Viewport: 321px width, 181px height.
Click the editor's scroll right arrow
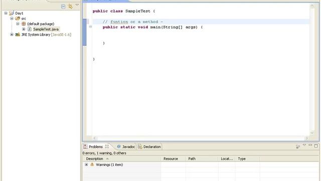tap(306, 138)
